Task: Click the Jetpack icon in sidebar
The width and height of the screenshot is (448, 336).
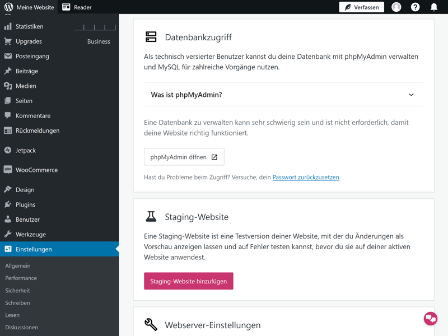Action: click(8, 150)
